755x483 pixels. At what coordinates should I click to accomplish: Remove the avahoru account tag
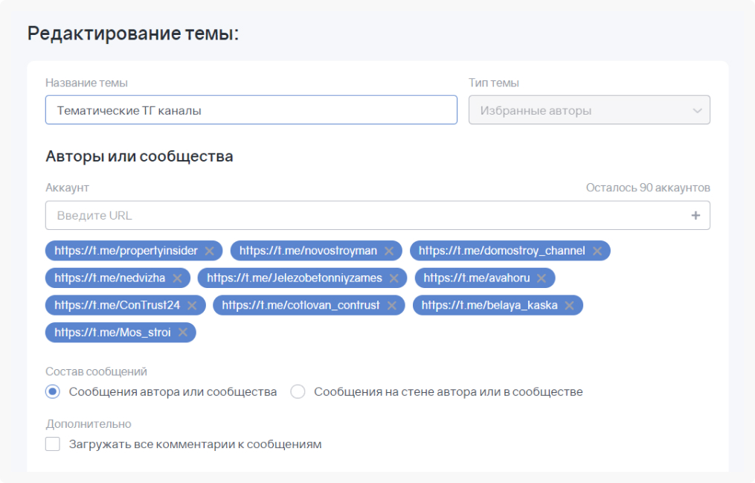point(542,278)
